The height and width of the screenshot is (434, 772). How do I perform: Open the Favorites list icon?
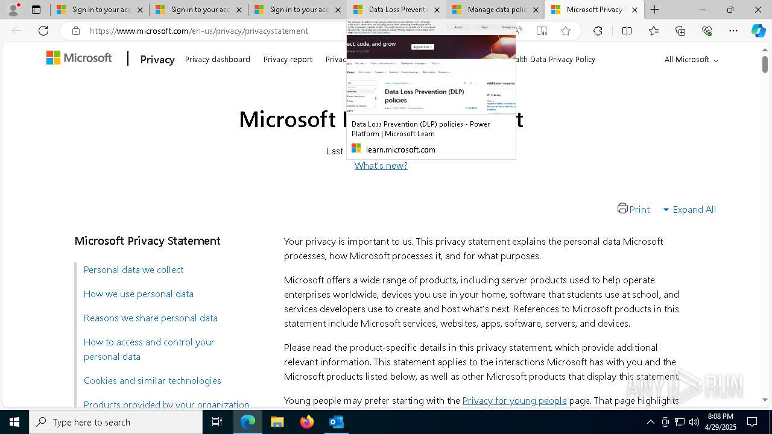(x=654, y=31)
